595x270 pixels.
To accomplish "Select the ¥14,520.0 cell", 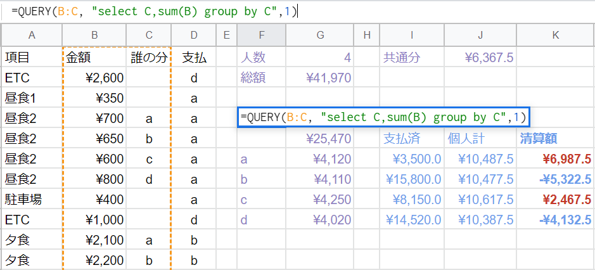I will click(x=412, y=219).
